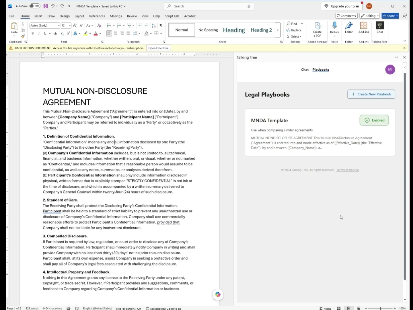Image resolution: width=413 pixels, height=310 pixels.
Task: Click the MI user avatar in Talking Tree
Action: pos(390,69)
